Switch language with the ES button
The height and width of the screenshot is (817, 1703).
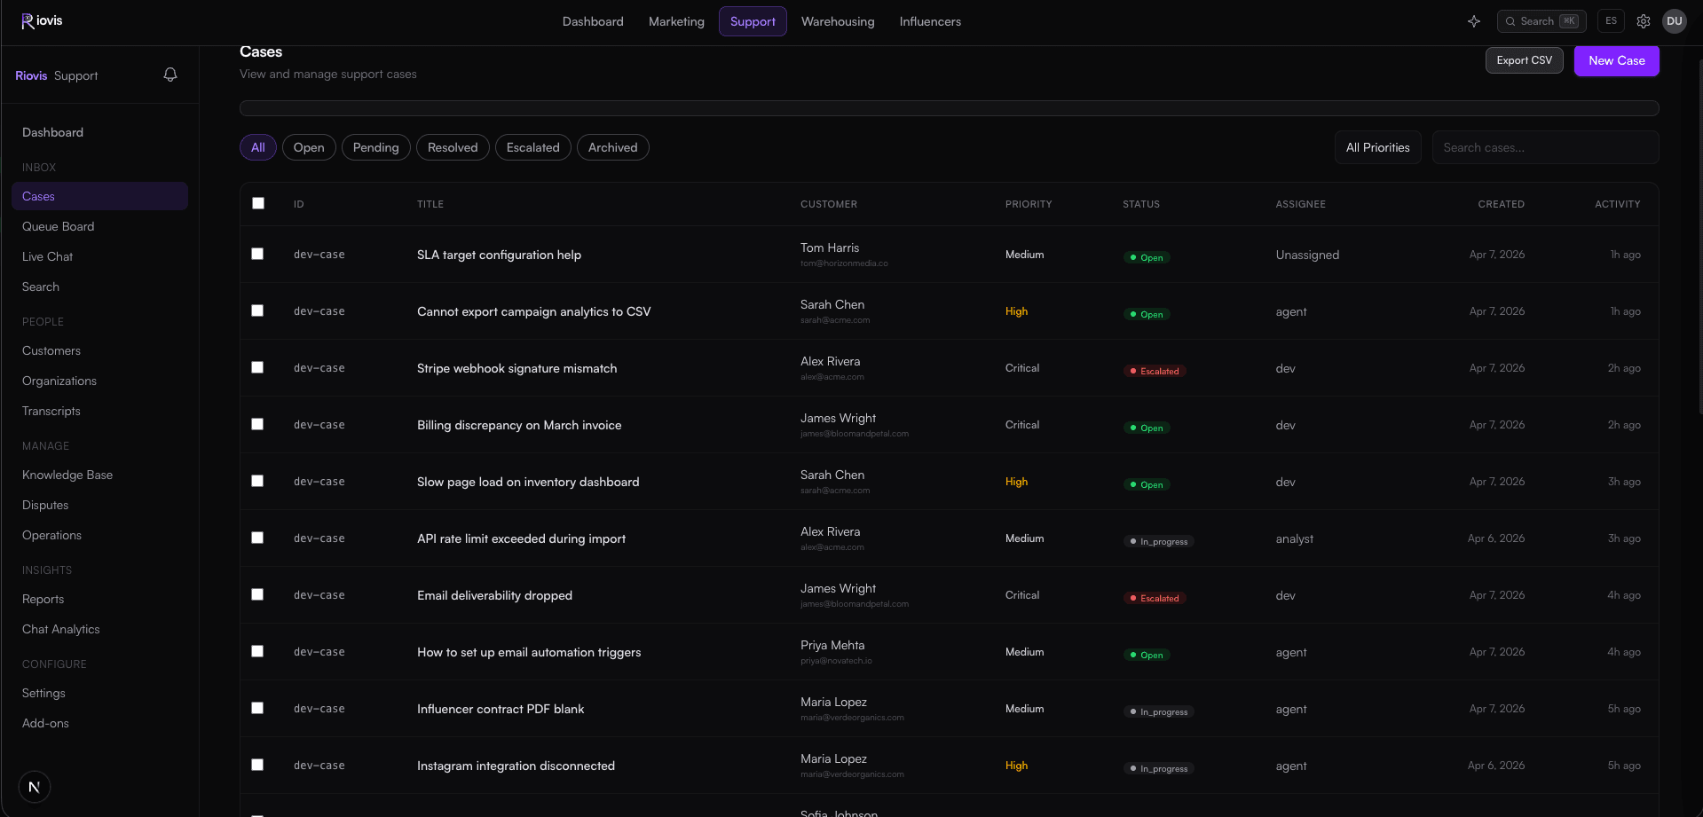point(1611,21)
